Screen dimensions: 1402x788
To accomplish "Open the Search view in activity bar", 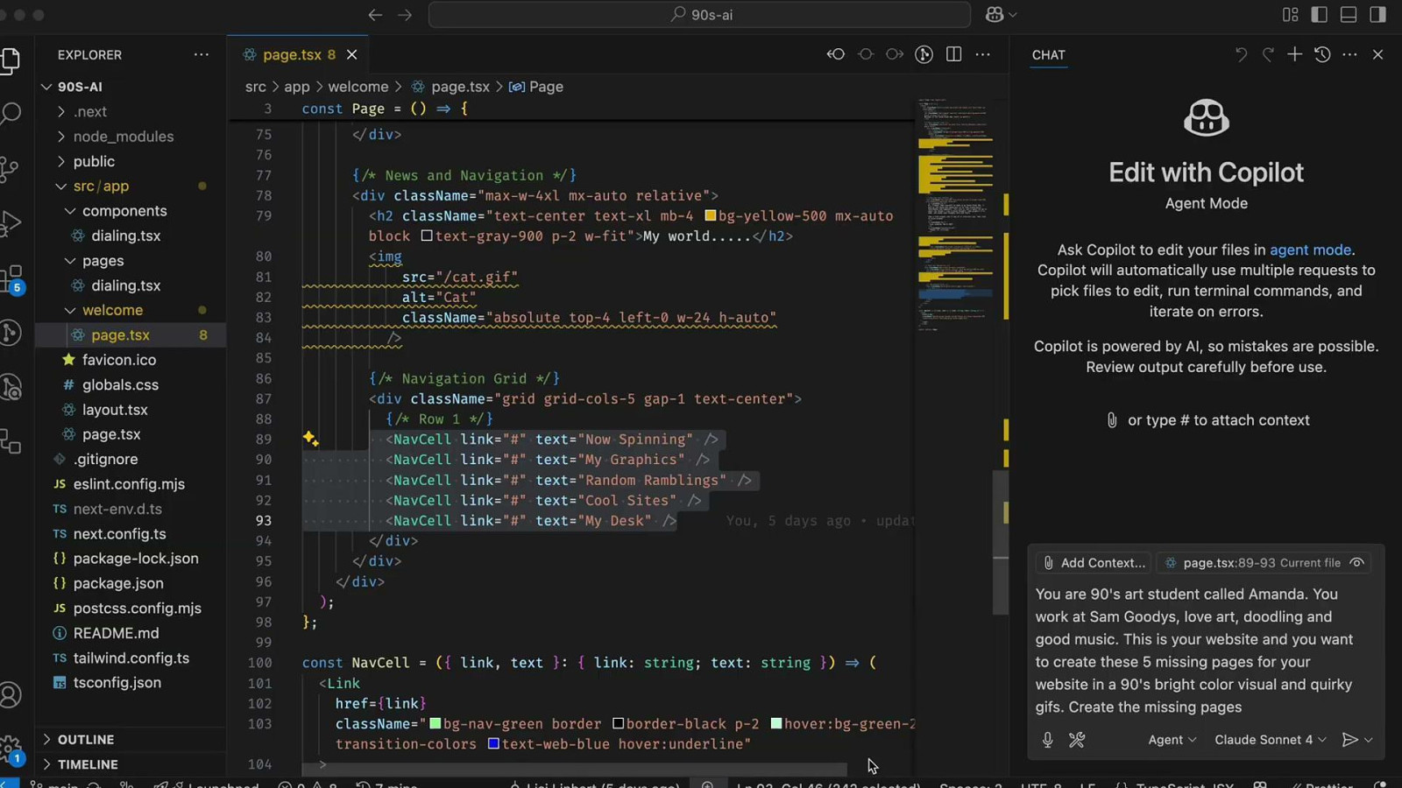I will click(11, 114).
